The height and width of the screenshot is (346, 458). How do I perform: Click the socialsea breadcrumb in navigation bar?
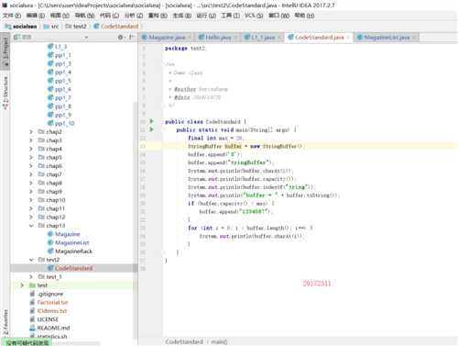[21, 27]
